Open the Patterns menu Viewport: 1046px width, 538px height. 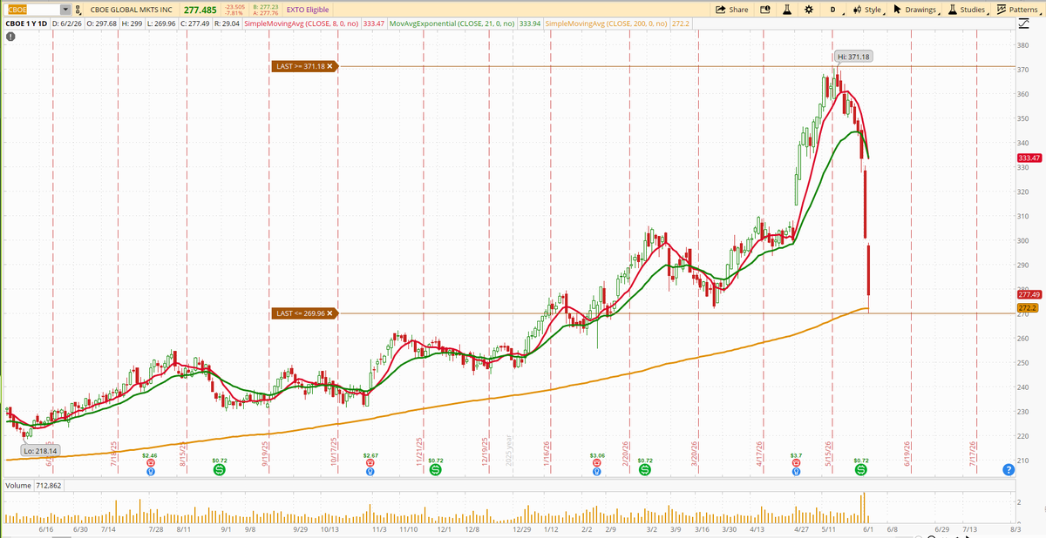point(1017,10)
